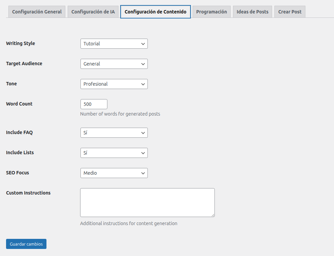Image resolution: width=334 pixels, height=256 pixels.
Task: Switch to the Crear Post tab
Action: click(x=290, y=12)
